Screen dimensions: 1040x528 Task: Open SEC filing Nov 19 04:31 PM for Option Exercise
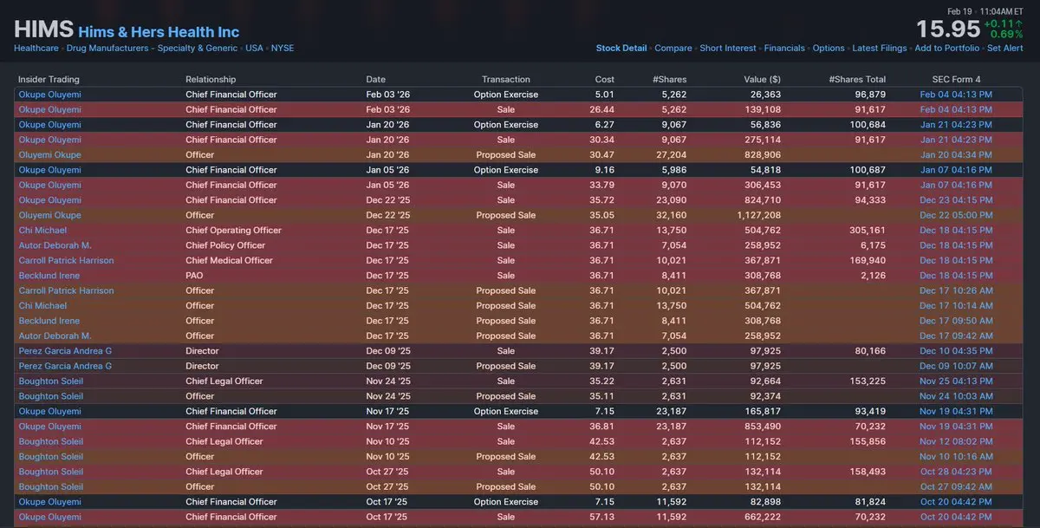click(957, 411)
